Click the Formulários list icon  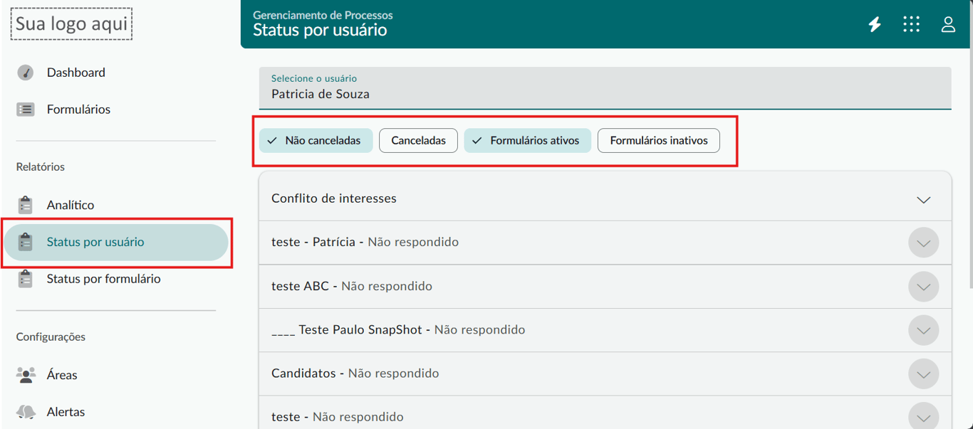pyautogui.click(x=26, y=110)
